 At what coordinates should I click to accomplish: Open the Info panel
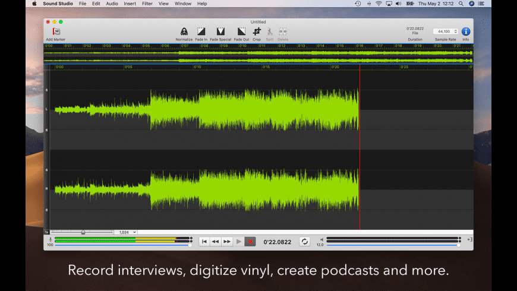[465, 31]
